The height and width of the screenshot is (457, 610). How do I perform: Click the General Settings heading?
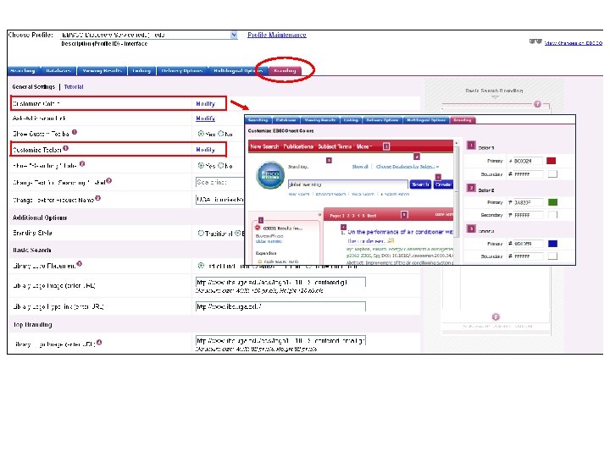coord(33,86)
